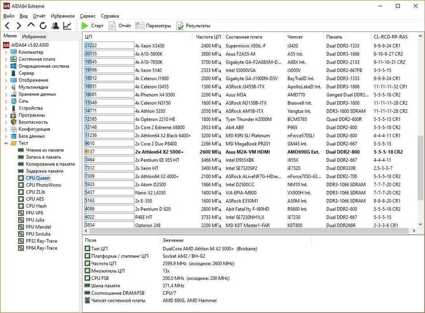The height and width of the screenshot is (313, 425).
Task: Select AIDA64 v5.92.4300 root item
Action: (x=26, y=45)
